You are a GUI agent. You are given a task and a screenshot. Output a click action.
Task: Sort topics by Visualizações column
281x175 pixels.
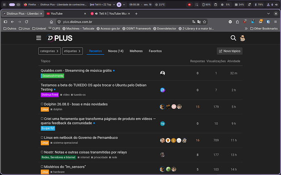[x=216, y=61]
